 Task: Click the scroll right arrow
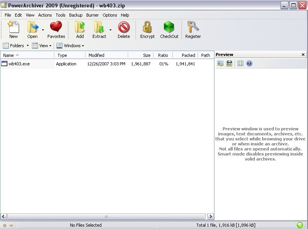tap(211, 217)
